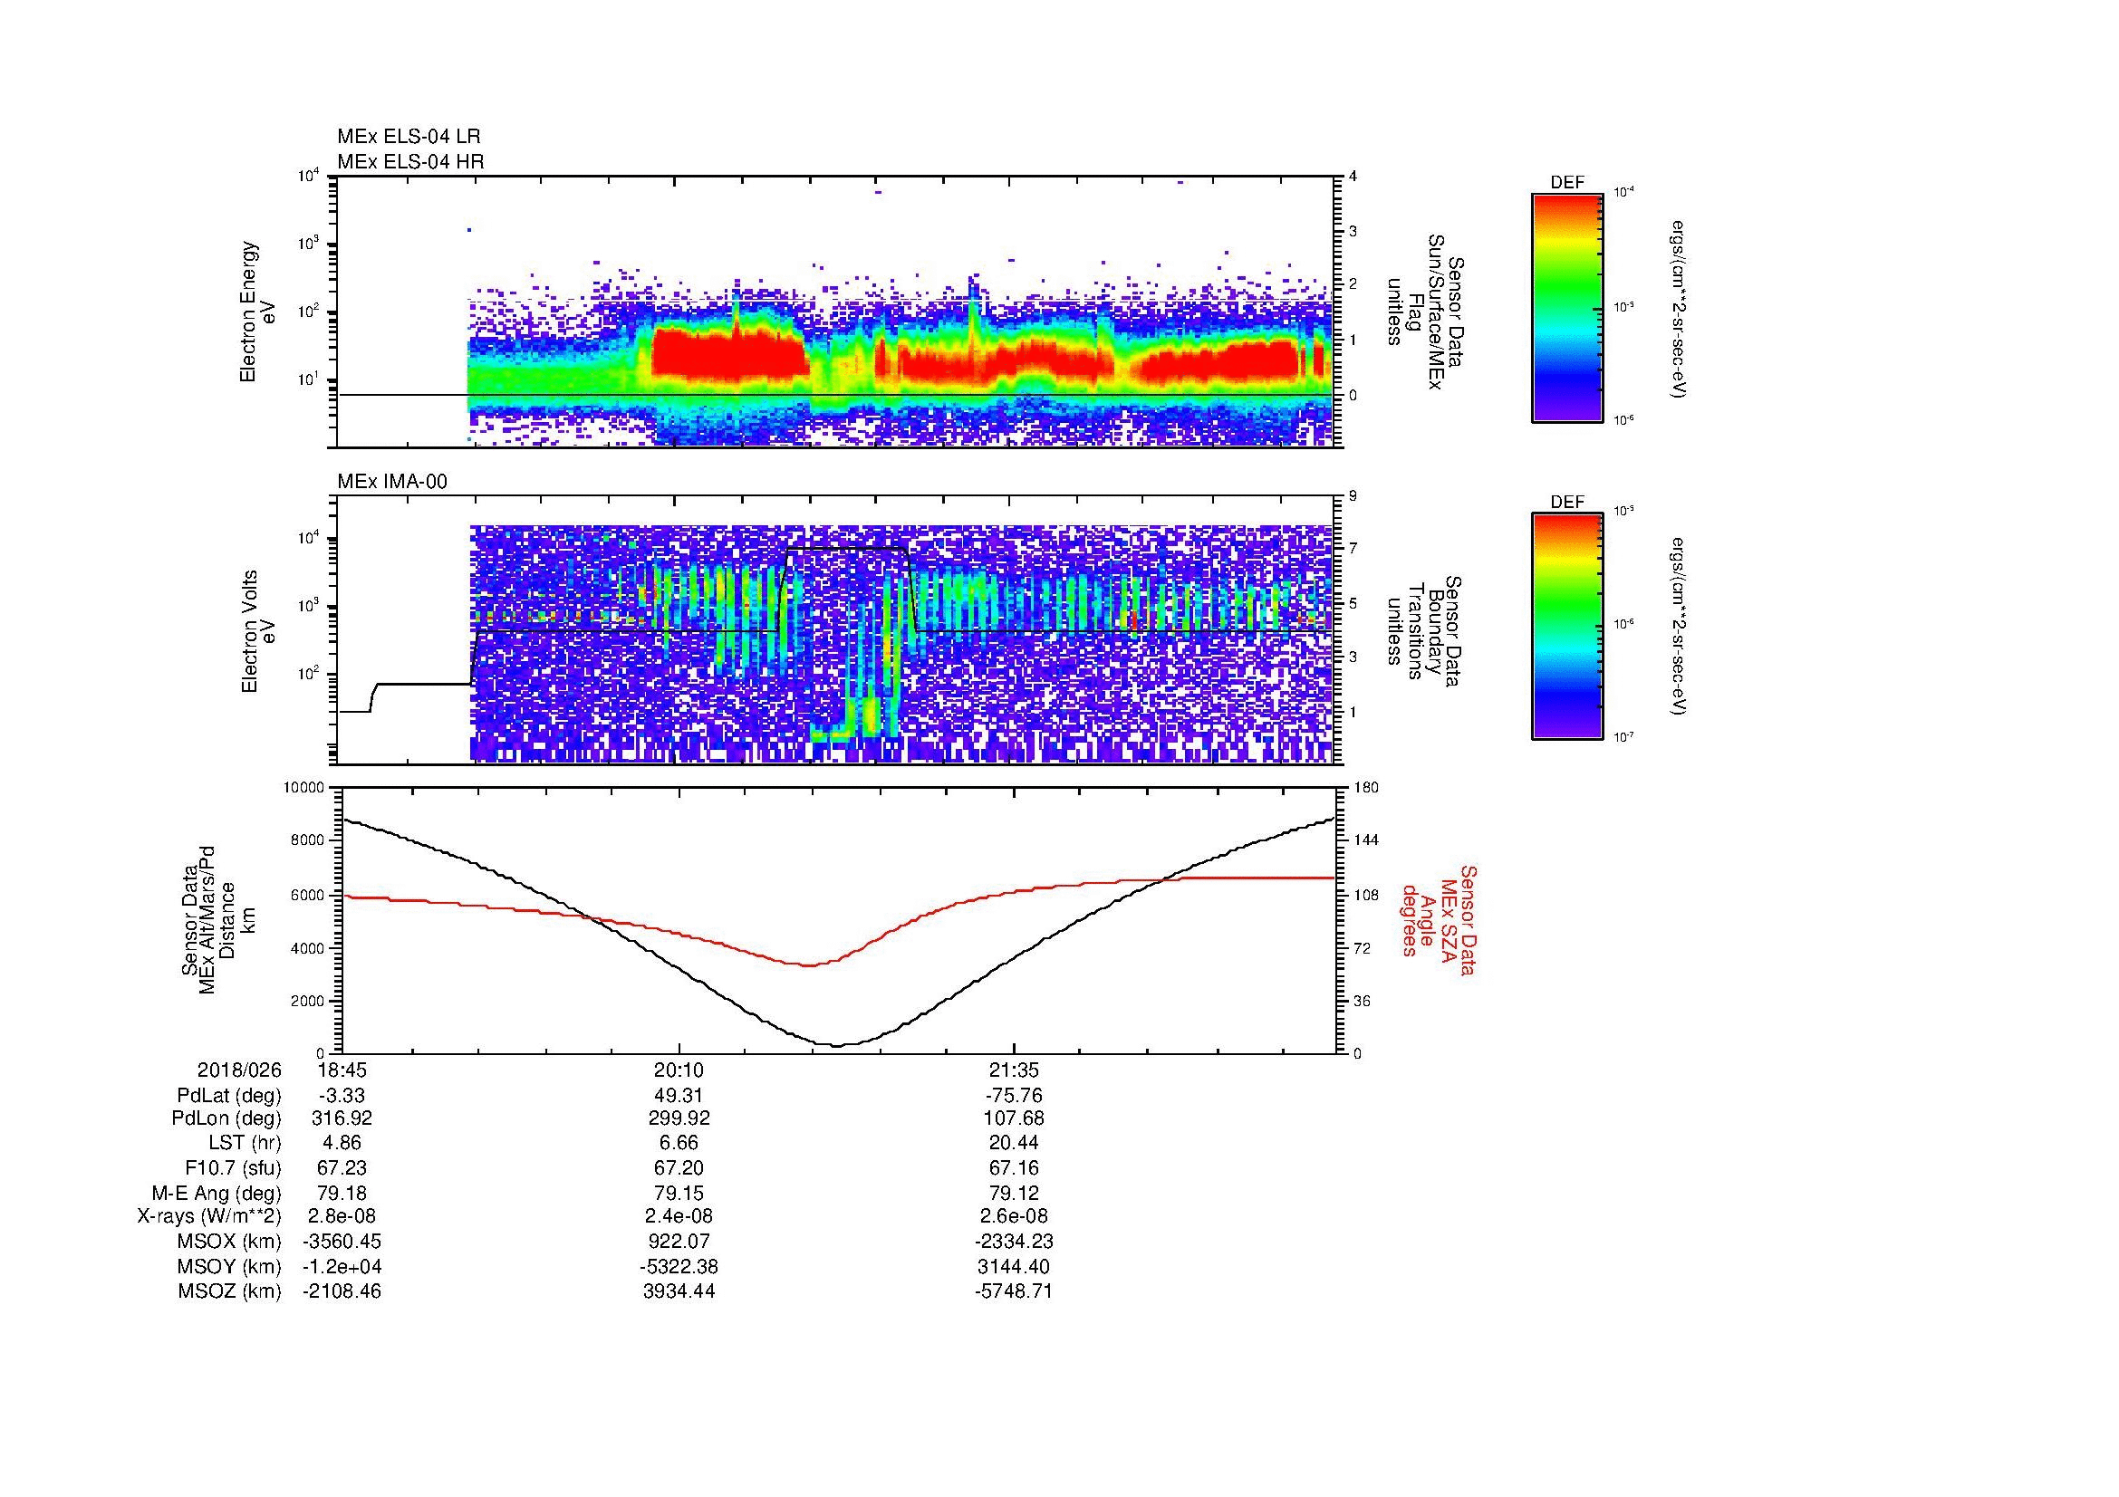This screenshot has height=1497, width=2119.
Task: Click the PdLon value 316.92
Action: [x=342, y=1118]
